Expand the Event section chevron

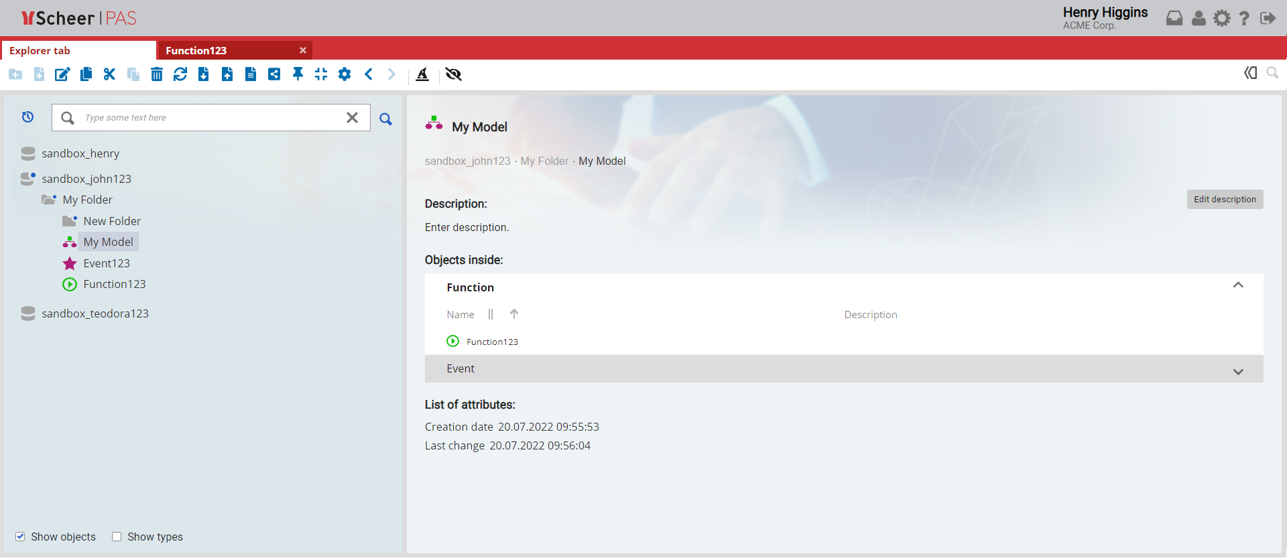point(1238,372)
